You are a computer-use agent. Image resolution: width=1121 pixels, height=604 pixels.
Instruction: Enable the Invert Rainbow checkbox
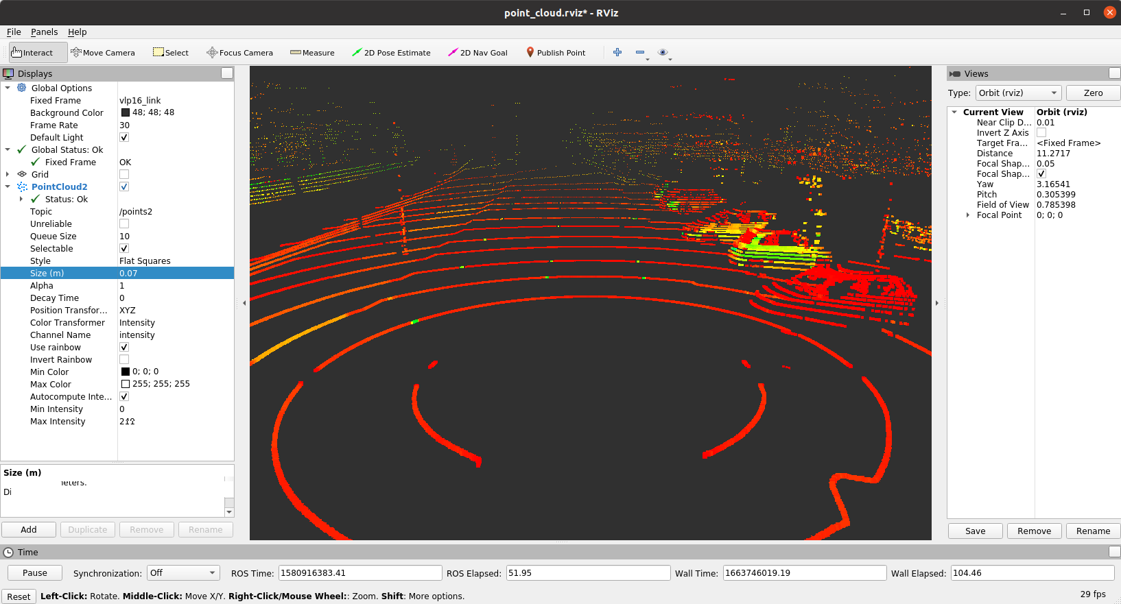(x=124, y=359)
